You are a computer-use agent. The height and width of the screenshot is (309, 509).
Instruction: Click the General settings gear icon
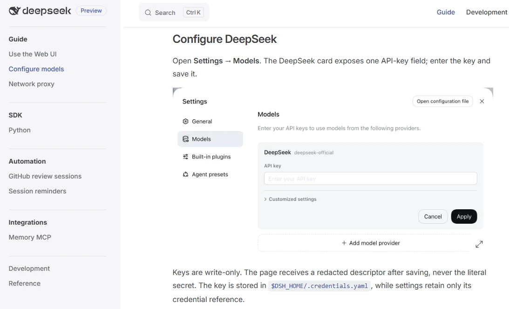[x=185, y=121]
